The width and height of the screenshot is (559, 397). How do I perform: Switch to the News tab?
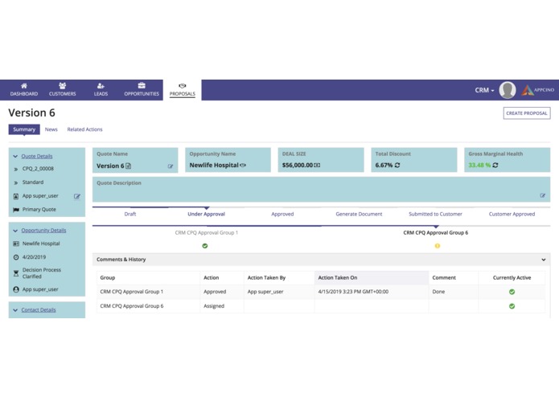coord(51,129)
